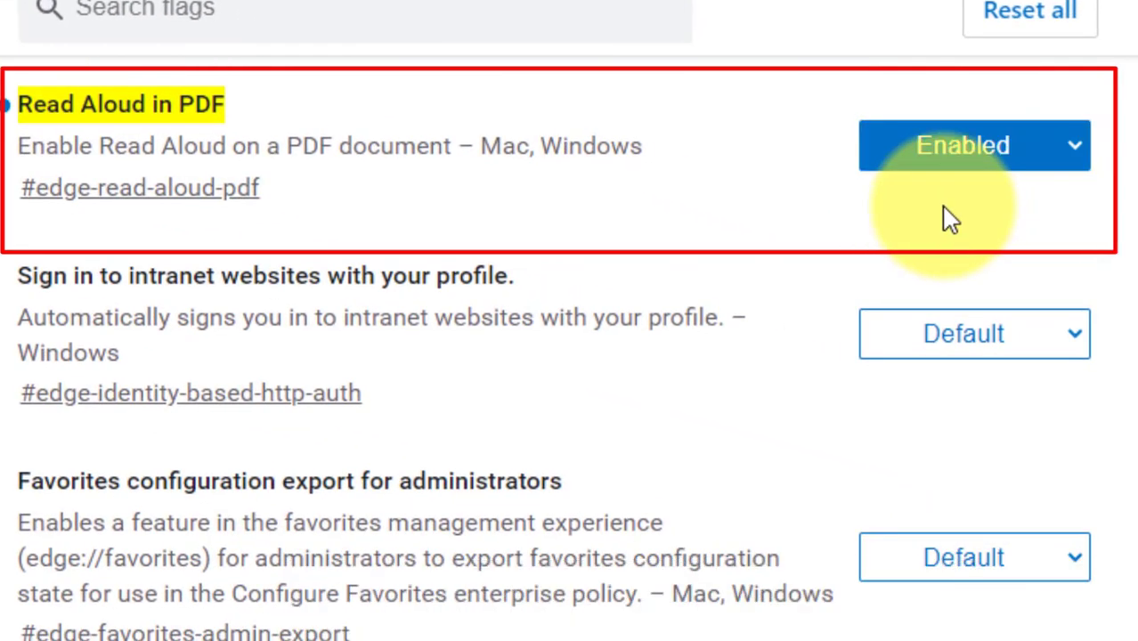
Task: Open the #edge-read-aloud-pdf anchor link
Action: pos(140,188)
